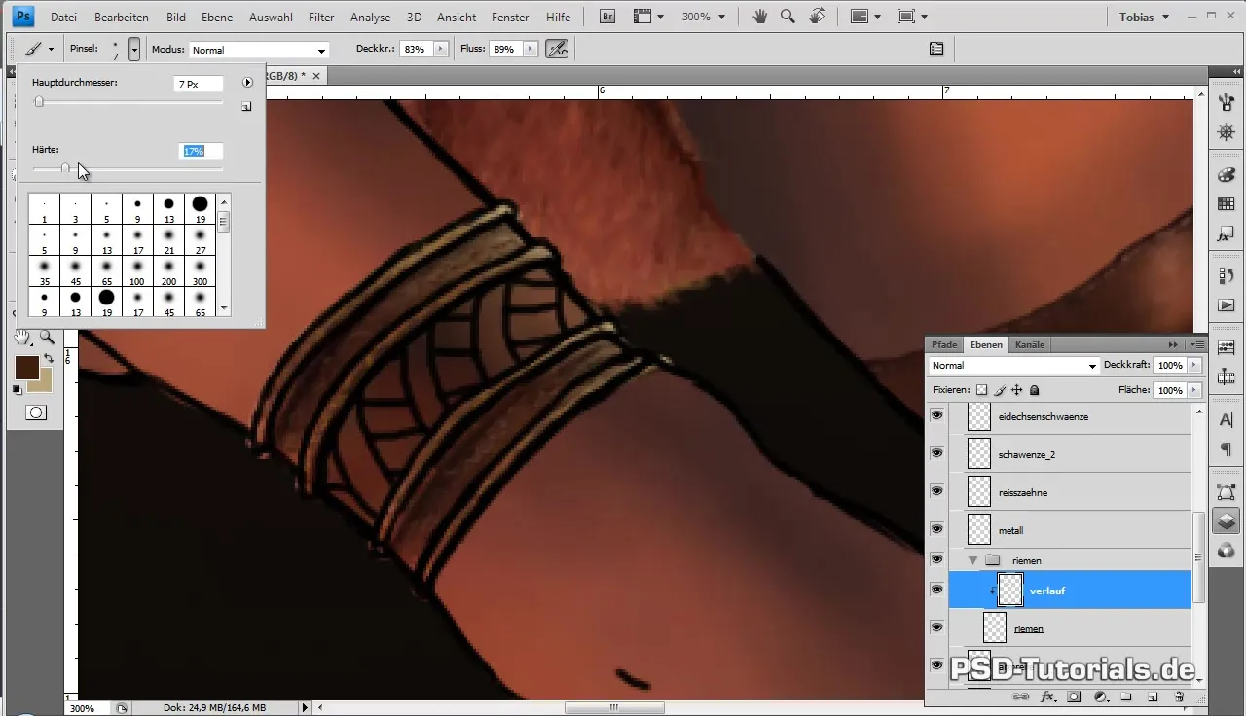This screenshot has width=1246, height=716.
Task: Toggle lock all padlock icon
Action: click(x=1034, y=390)
